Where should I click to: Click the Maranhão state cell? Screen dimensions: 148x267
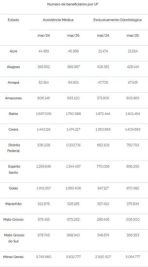pos(13,204)
